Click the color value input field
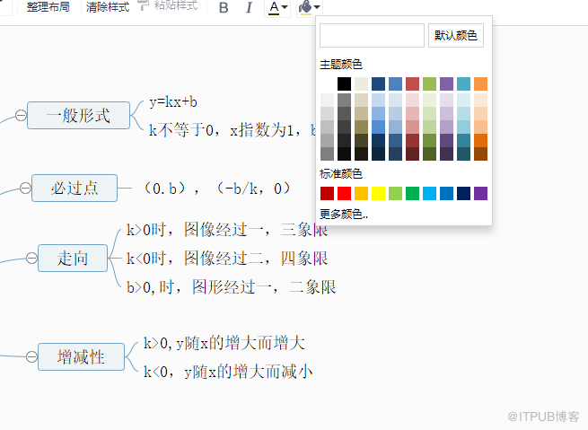588x430 pixels. (372, 35)
